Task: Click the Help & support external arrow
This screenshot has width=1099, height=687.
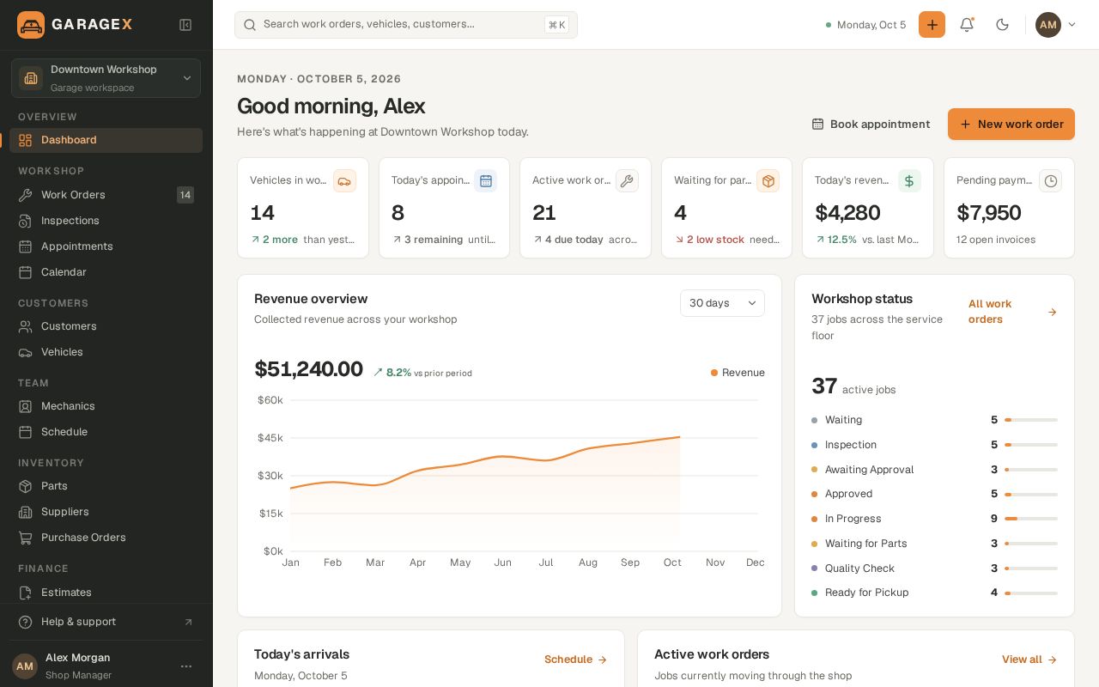Action: coord(189,622)
